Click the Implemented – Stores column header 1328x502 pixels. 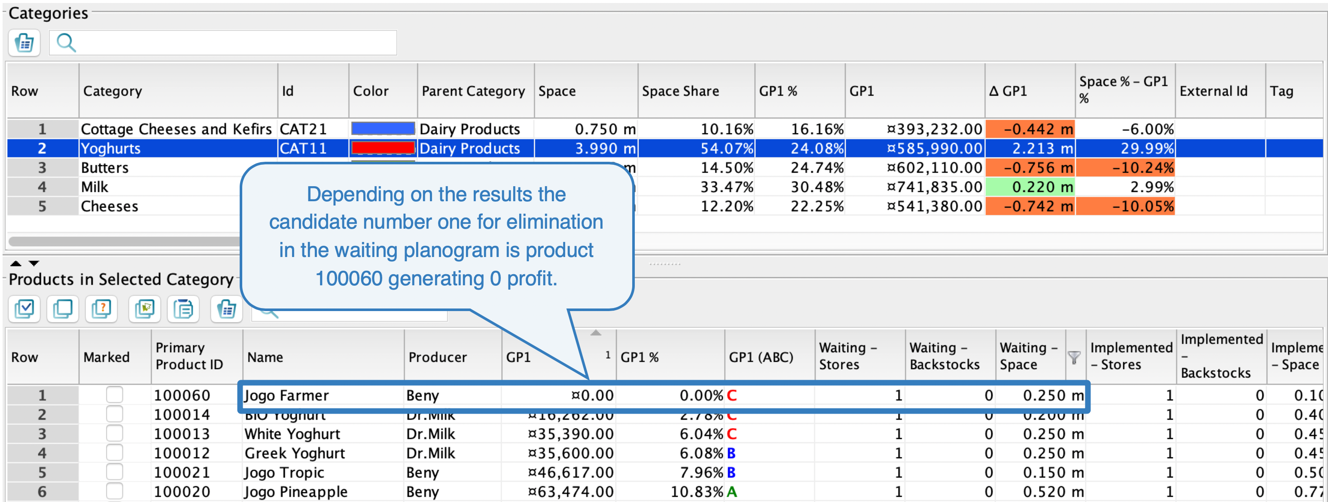(1131, 356)
